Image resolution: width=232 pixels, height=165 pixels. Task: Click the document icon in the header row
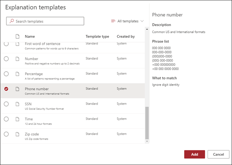coord(17,36)
